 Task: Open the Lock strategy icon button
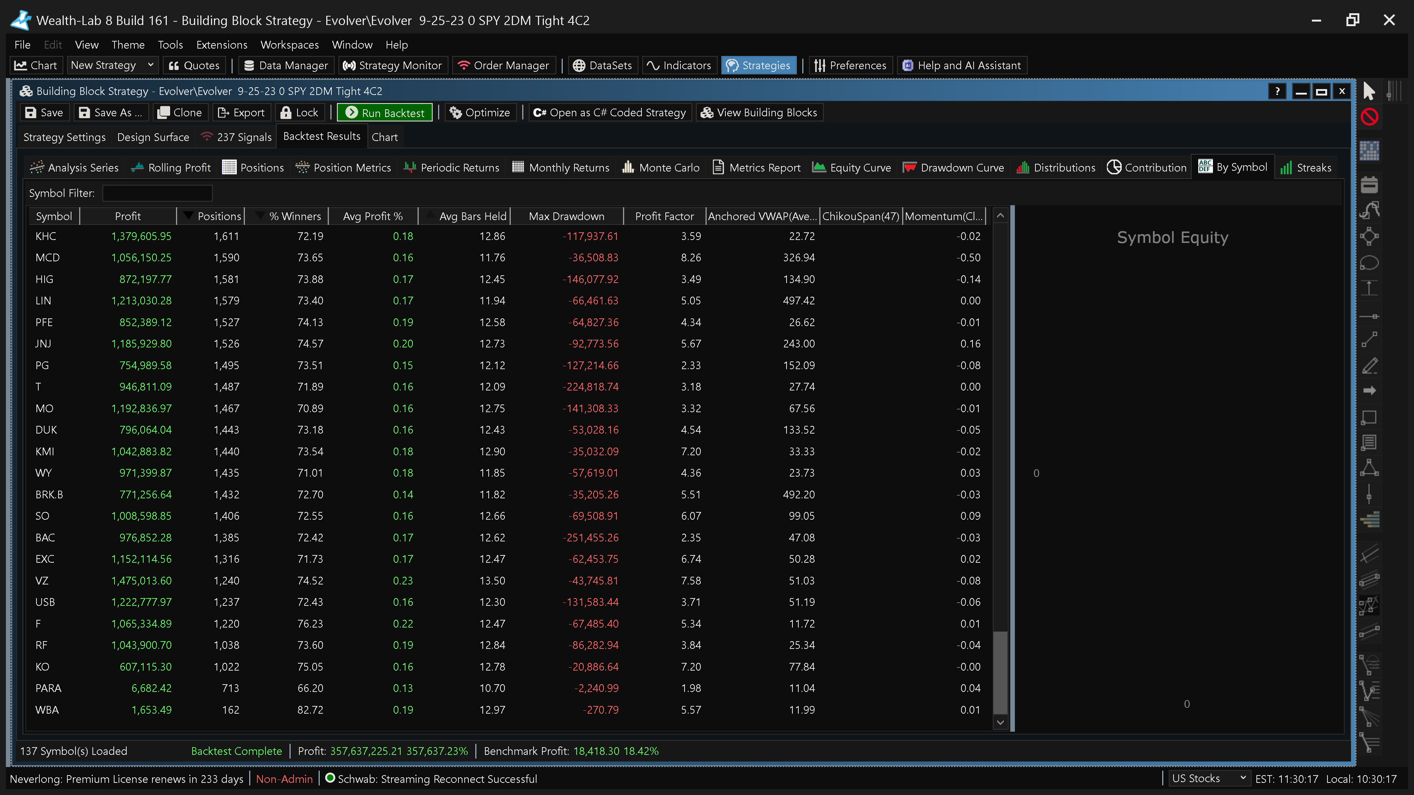(299, 113)
